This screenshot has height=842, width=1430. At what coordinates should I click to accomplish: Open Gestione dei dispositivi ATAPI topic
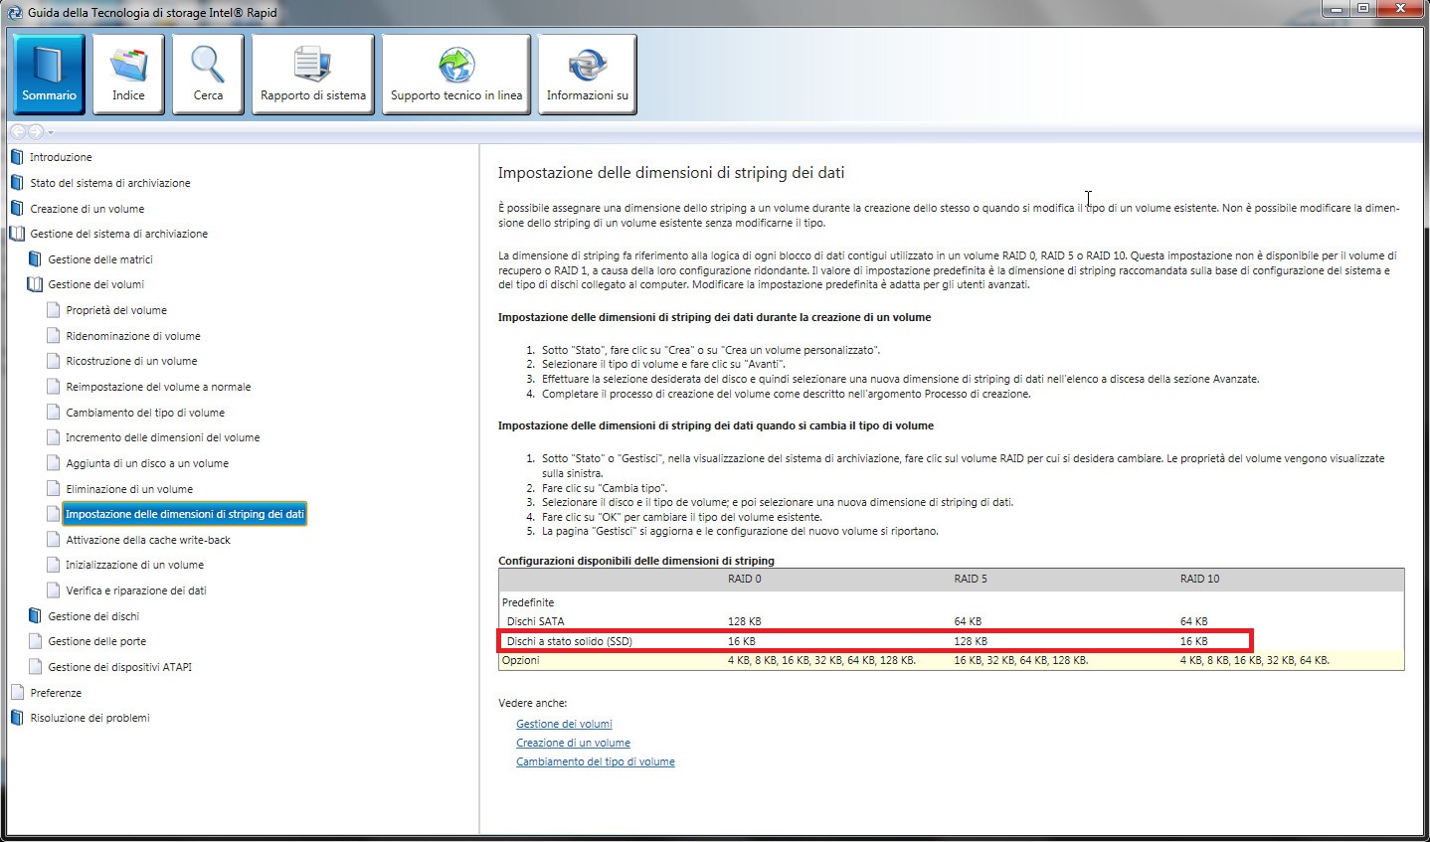click(x=120, y=667)
